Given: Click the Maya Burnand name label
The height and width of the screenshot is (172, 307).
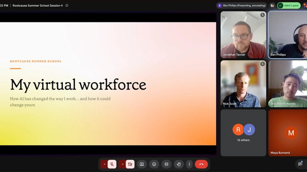Looking at the screenshot, I should pos(280,153).
